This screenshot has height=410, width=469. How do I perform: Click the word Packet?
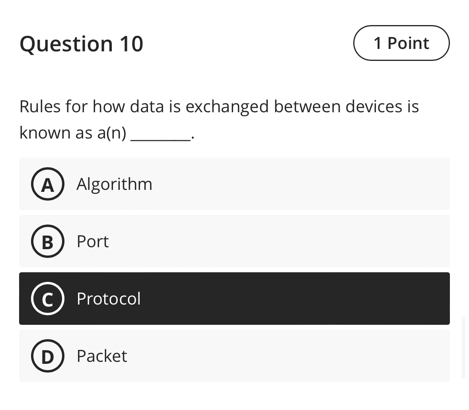tap(102, 356)
